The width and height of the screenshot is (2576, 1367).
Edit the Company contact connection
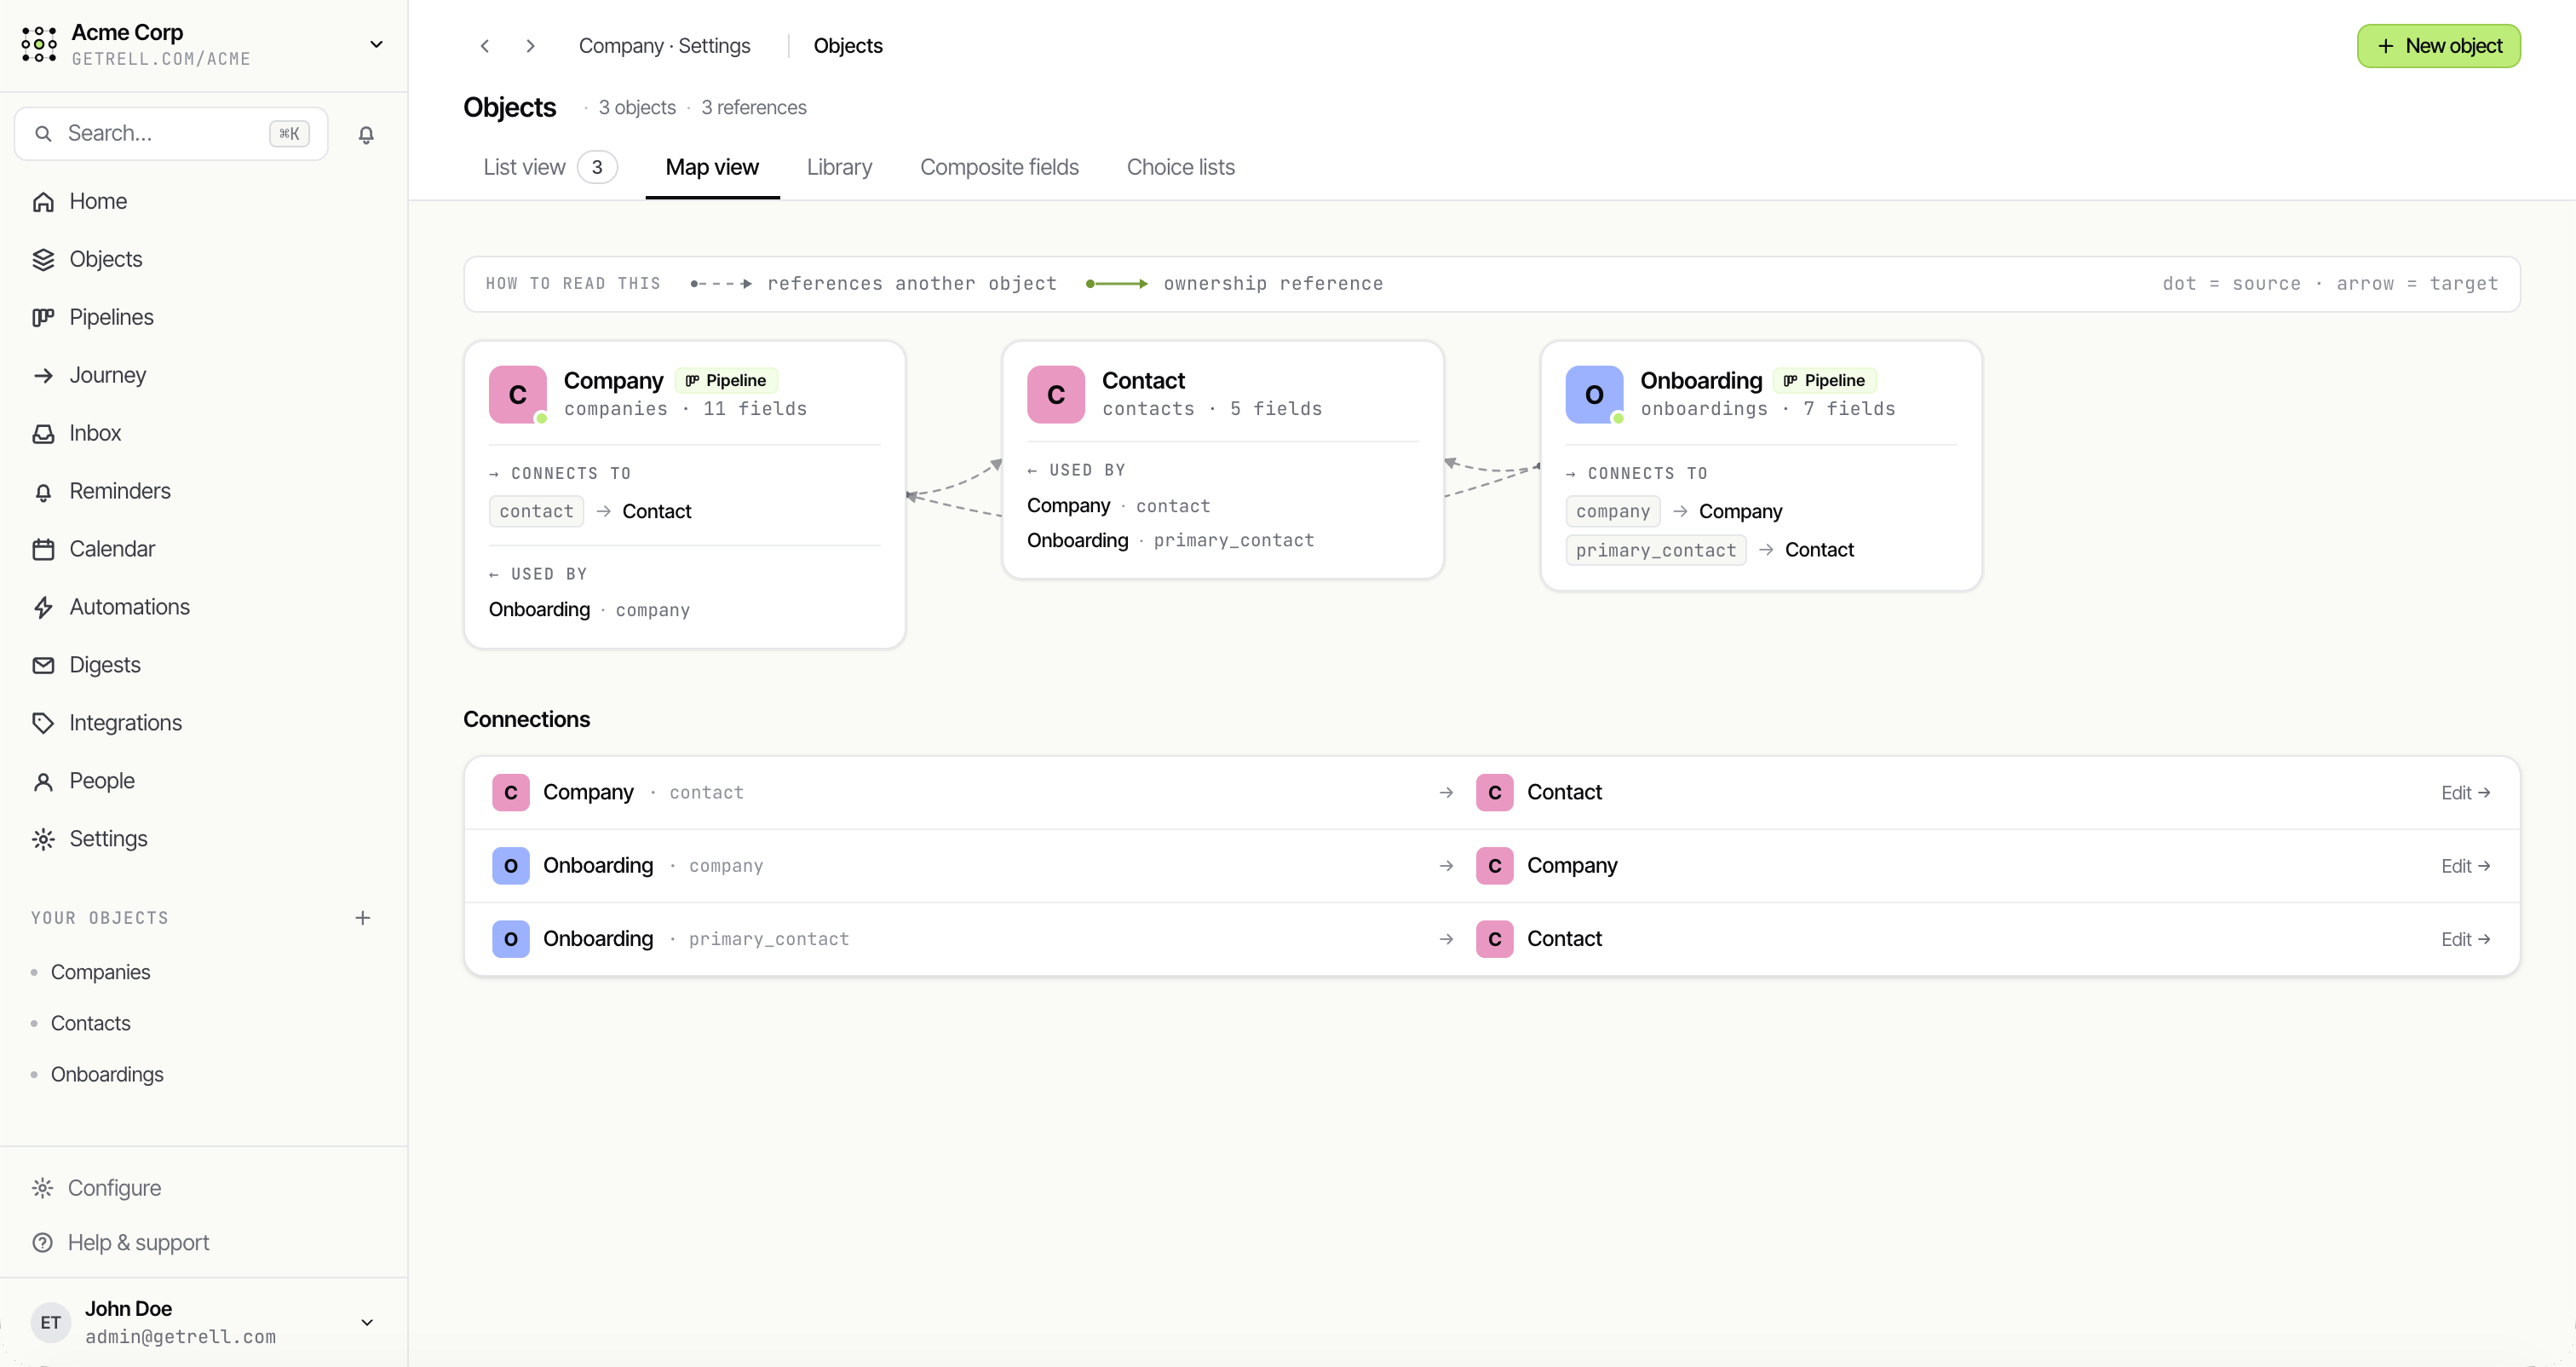2465,793
